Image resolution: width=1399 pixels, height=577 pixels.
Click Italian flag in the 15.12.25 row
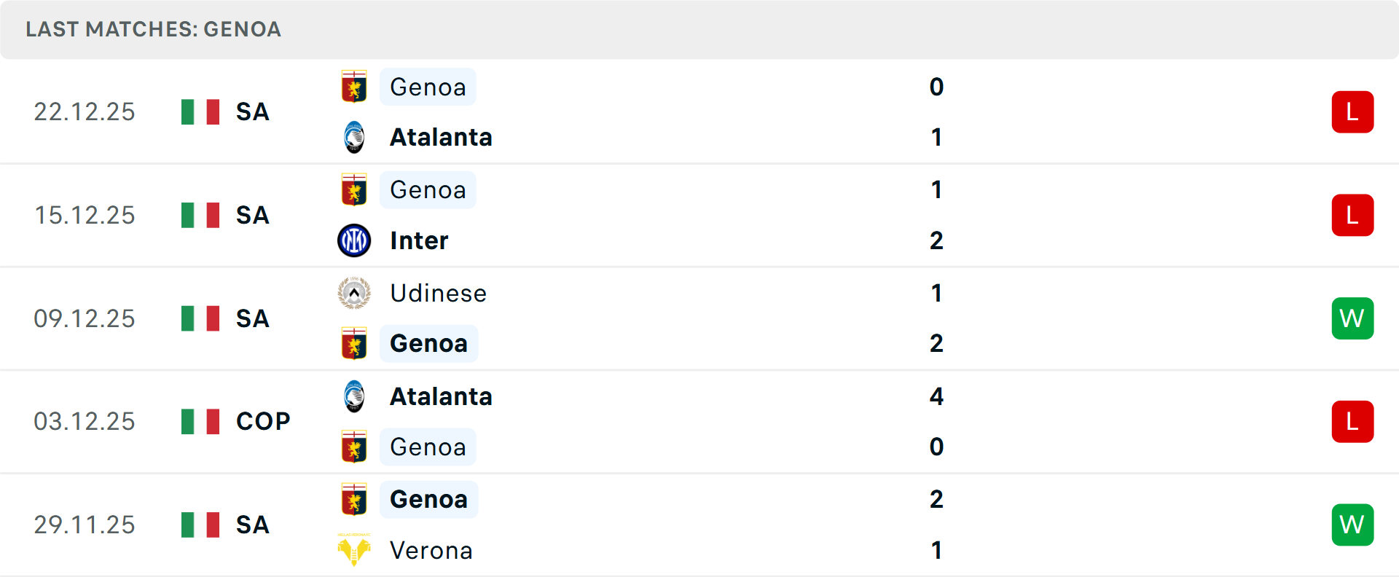[x=200, y=215]
